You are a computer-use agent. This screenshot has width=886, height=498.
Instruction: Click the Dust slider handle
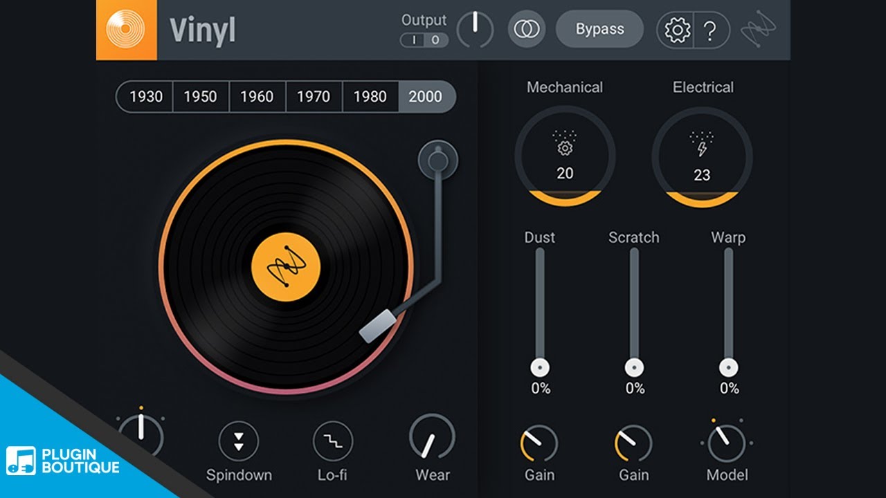point(540,367)
